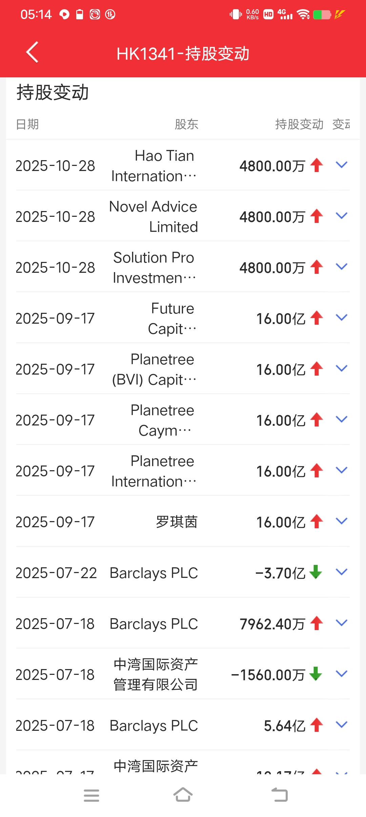Screen dimensions: 366x817
Task: Open the Planetree (BVI) Capital shareholder name
Action: pos(155,369)
